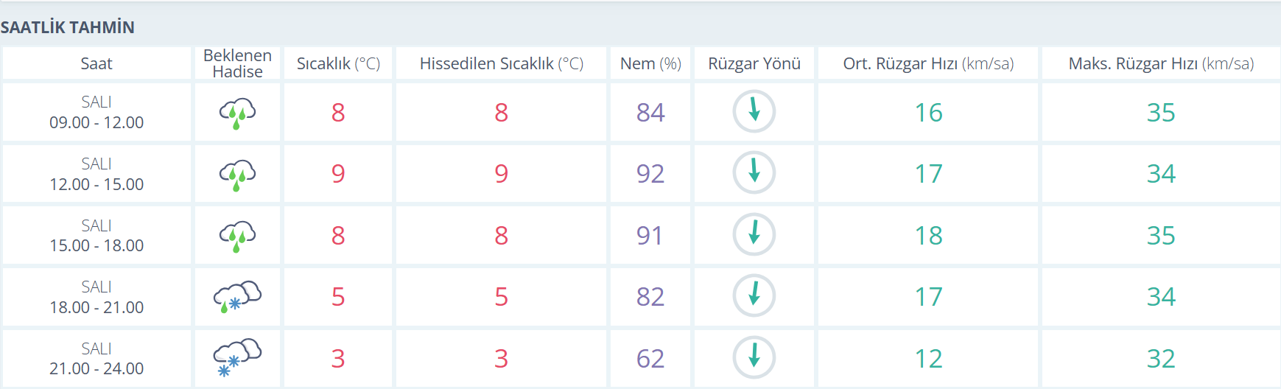Screen dimensions: 1281x389
Task: Click the Rüzgar Yönü column header
Action: click(754, 63)
